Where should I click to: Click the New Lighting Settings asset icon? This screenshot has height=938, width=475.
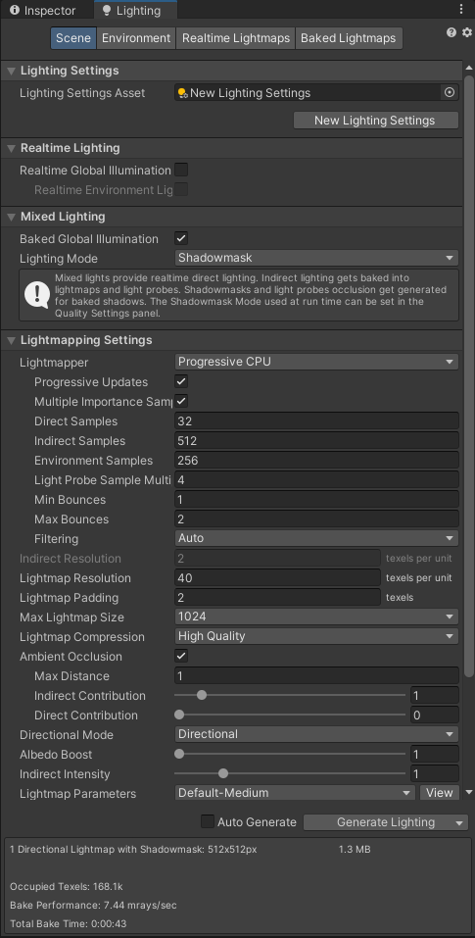(183, 93)
